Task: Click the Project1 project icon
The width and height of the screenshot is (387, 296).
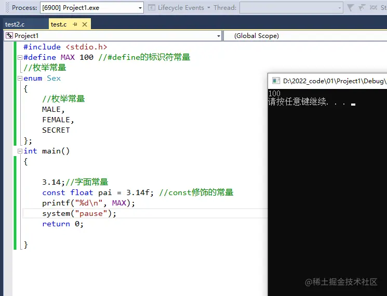Action: tap(9, 35)
